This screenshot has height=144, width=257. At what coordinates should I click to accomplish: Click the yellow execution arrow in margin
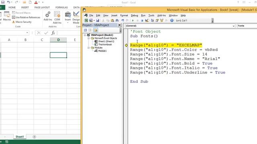click(x=126, y=45)
